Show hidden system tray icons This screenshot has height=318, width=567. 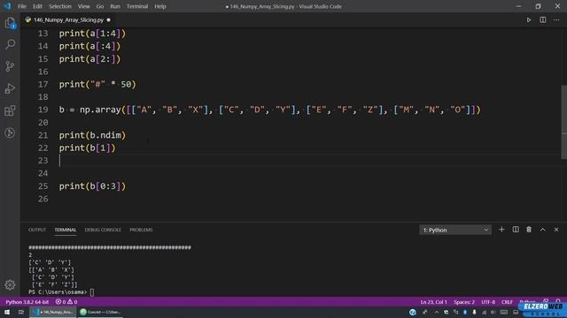[x=437, y=312]
